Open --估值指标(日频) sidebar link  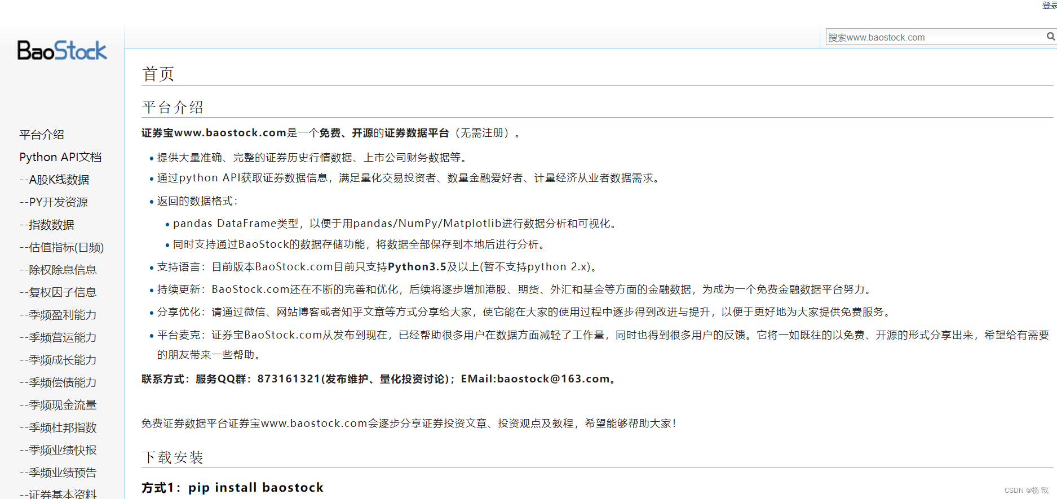(61, 247)
